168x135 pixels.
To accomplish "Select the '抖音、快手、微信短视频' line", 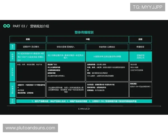I will click(30, 64).
